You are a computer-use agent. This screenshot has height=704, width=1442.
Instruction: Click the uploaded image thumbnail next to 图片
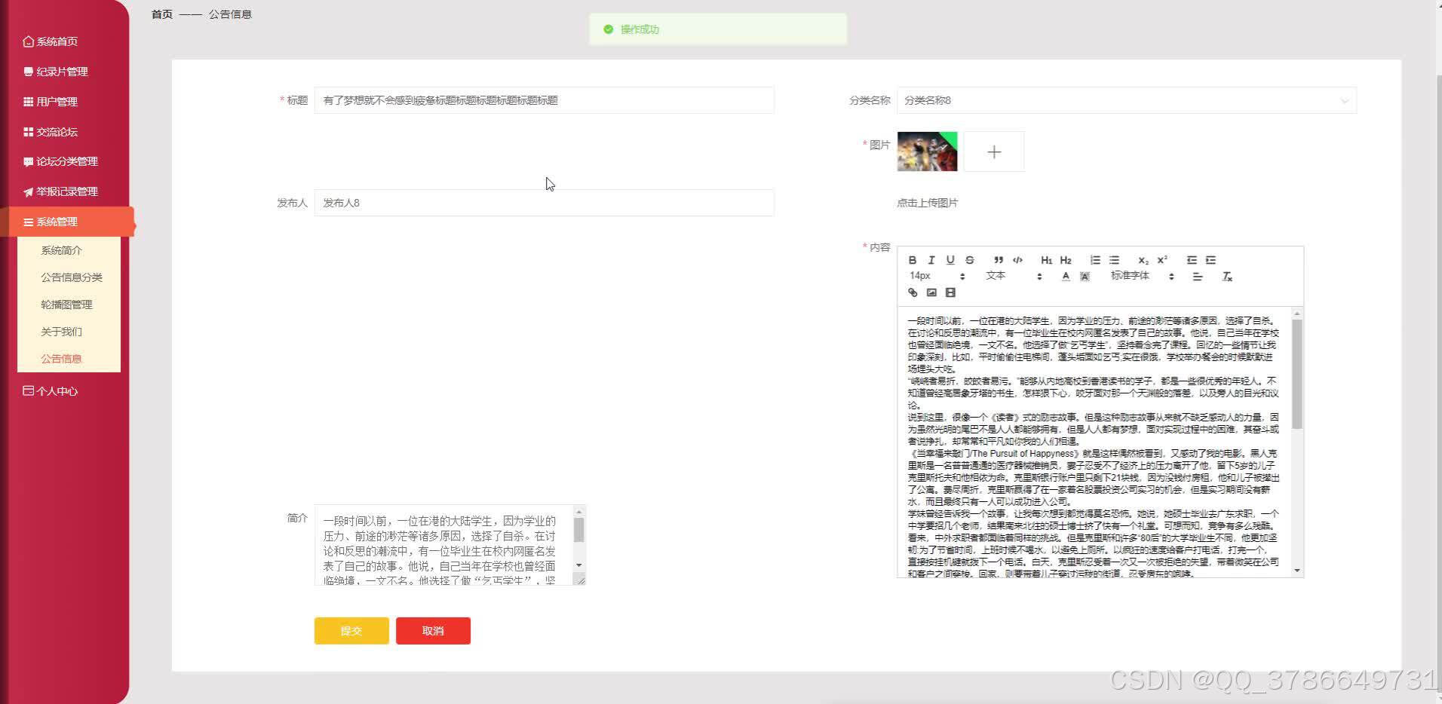coord(926,151)
